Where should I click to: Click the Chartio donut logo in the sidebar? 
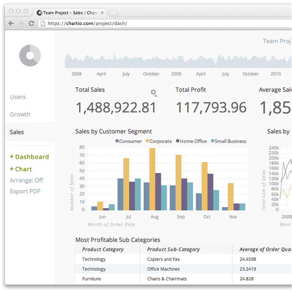click(x=30, y=56)
